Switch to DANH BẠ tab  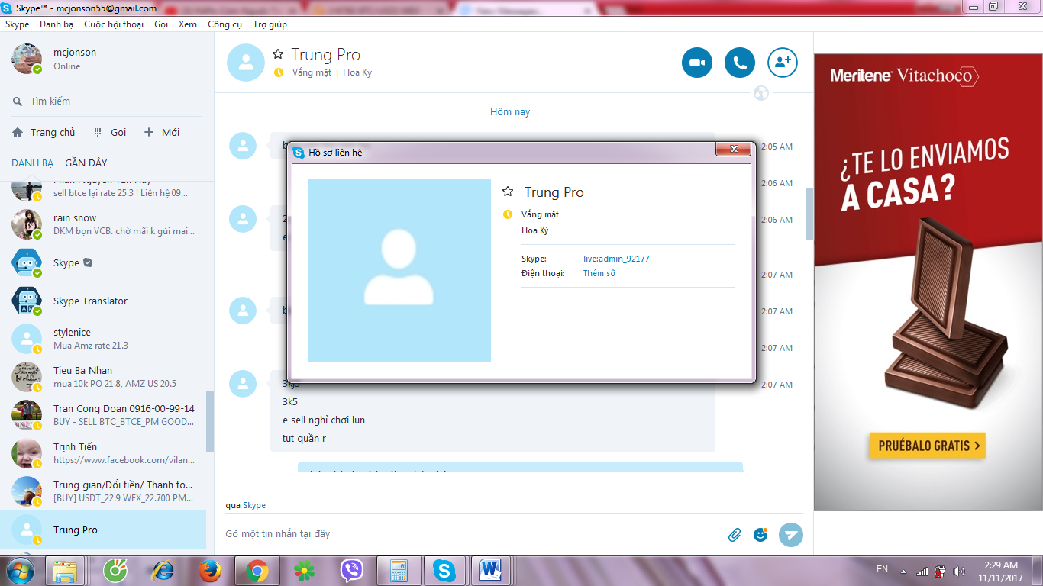[x=32, y=163]
